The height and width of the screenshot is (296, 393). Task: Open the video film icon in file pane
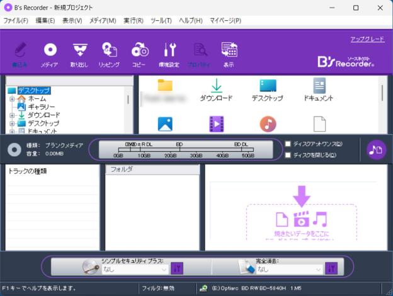pos(217,124)
